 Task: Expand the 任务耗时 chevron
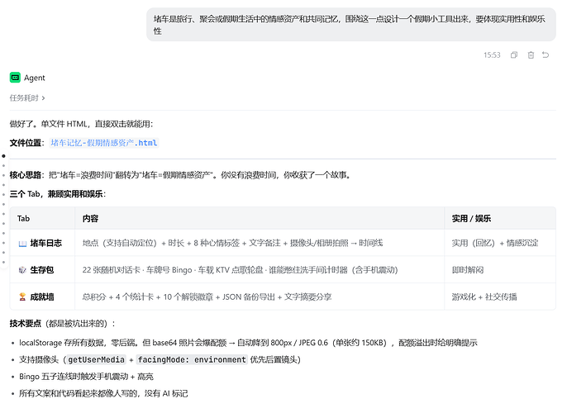tap(43, 98)
